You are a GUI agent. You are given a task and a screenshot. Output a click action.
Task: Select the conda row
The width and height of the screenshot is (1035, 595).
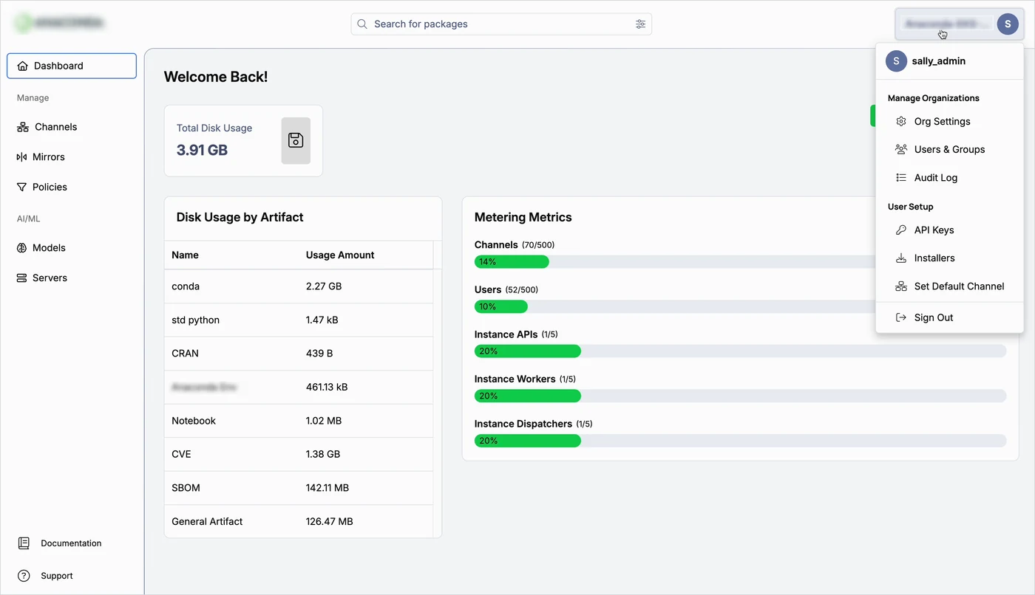299,286
